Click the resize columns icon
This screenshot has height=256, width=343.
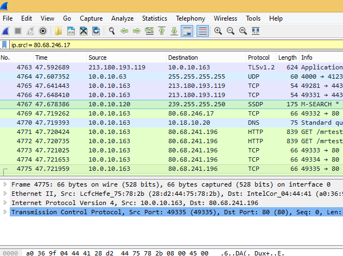pyautogui.click(x=256, y=31)
